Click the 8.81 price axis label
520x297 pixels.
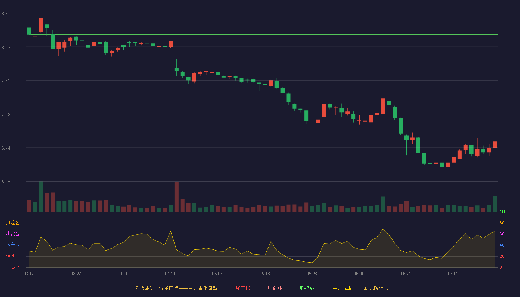6,14
